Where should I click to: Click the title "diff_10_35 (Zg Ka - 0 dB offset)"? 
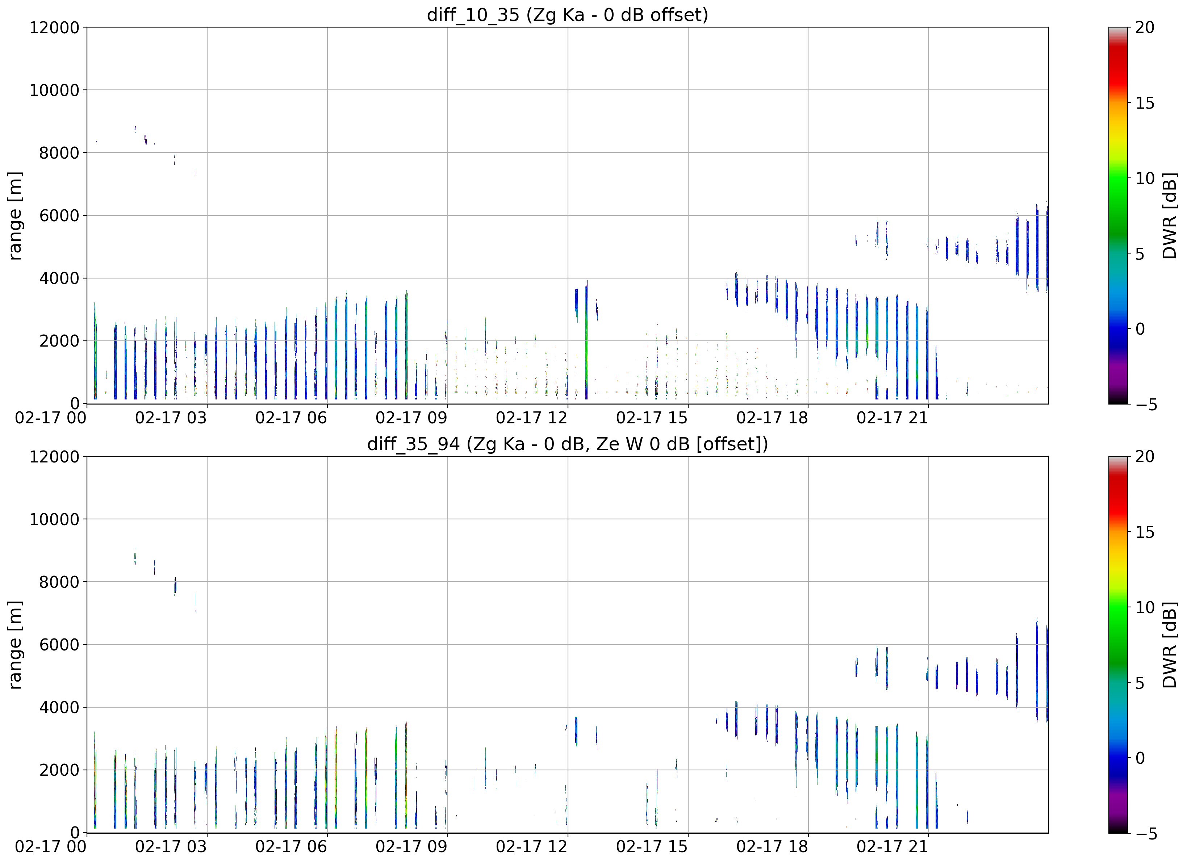point(567,14)
